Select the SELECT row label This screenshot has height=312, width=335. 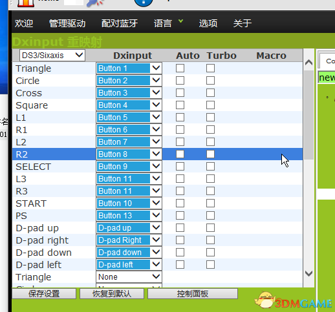point(34,167)
